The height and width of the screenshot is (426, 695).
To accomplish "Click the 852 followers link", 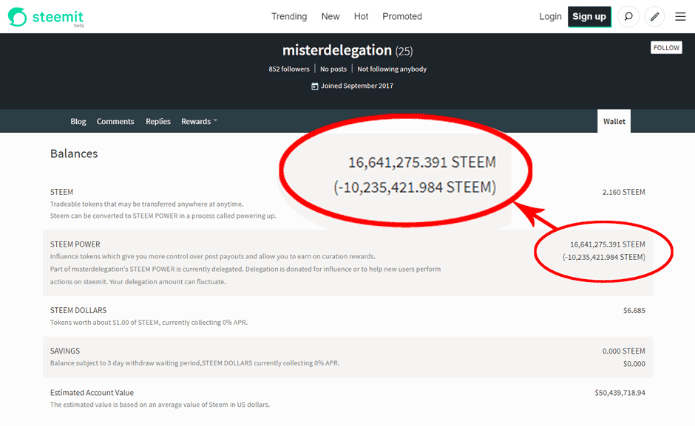I will click(289, 69).
